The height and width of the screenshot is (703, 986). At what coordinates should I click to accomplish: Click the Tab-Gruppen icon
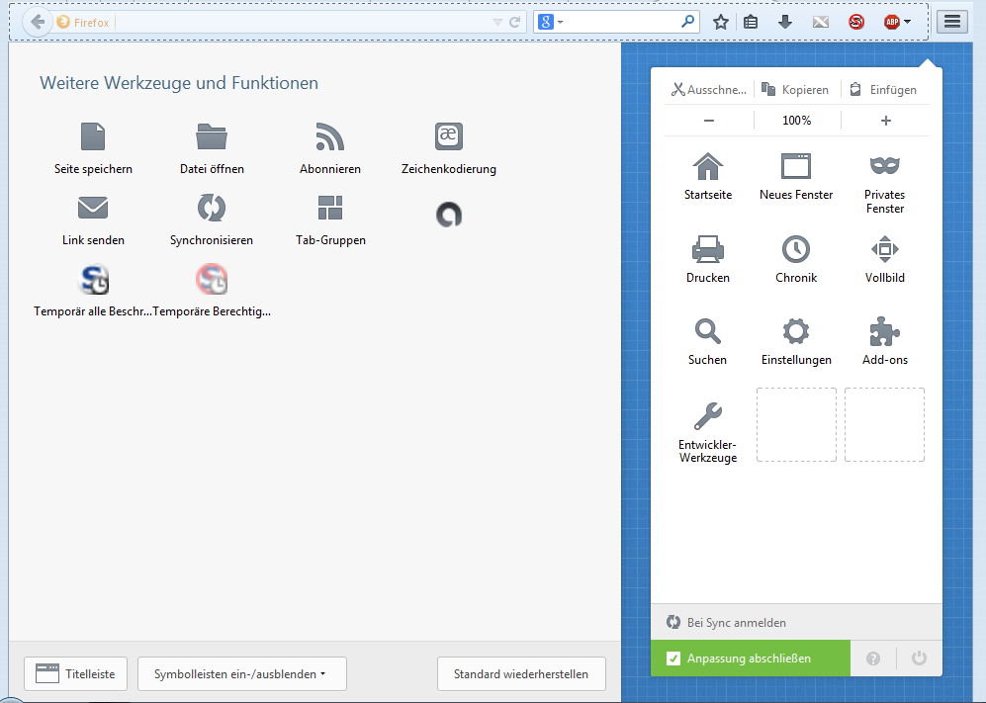tap(330, 208)
